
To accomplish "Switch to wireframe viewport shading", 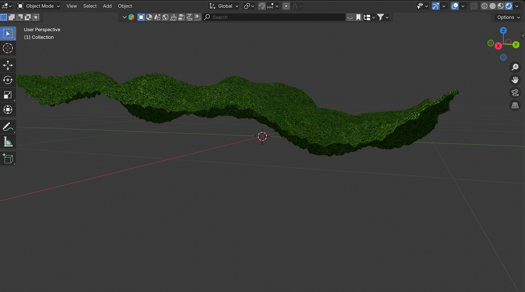I will pos(484,6).
